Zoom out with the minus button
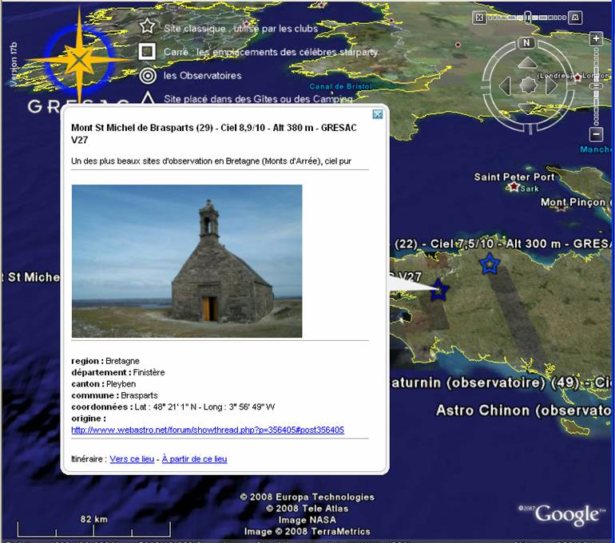This screenshot has width=615, height=543. 596,134
